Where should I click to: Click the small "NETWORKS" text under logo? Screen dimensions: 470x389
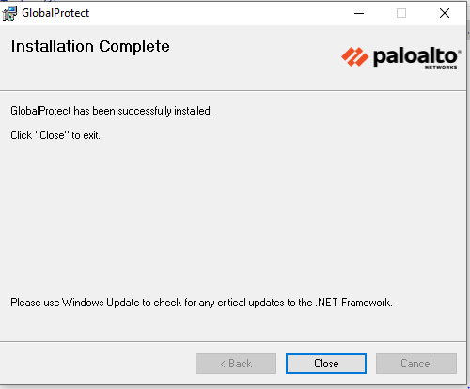tap(441, 67)
